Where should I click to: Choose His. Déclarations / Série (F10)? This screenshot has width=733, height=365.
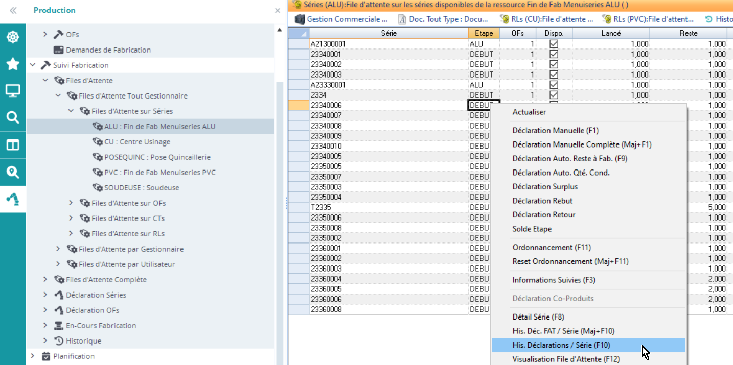click(561, 345)
